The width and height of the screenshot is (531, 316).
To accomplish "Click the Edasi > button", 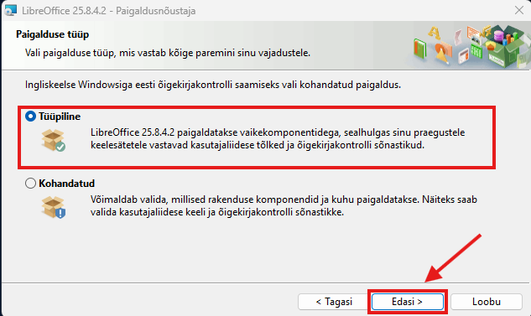I will point(408,302).
